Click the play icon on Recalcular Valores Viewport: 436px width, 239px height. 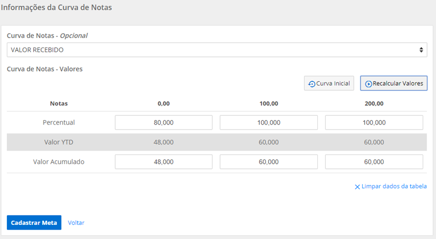368,84
